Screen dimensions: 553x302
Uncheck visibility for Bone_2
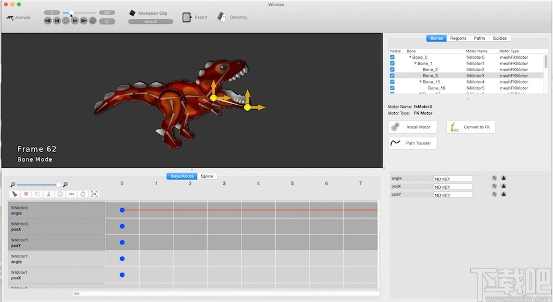point(392,70)
